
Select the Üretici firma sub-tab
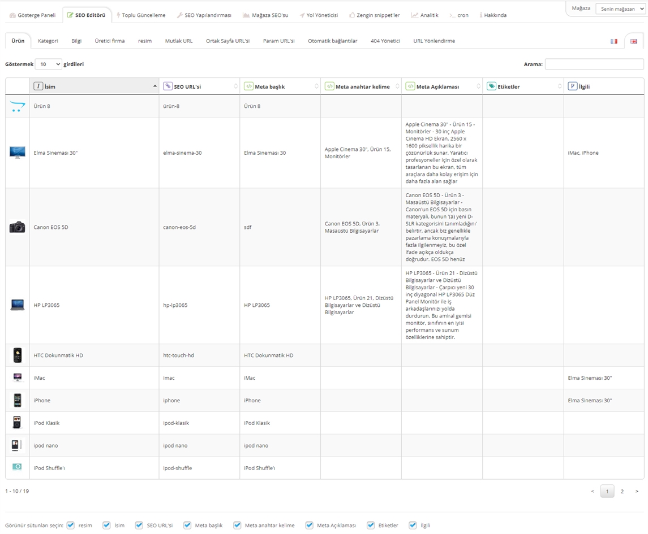tap(110, 41)
